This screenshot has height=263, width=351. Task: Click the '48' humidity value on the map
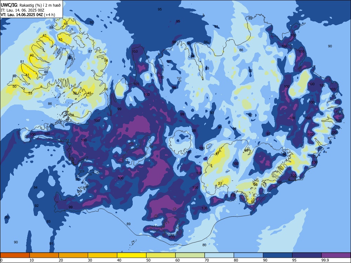[x=66, y=24]
